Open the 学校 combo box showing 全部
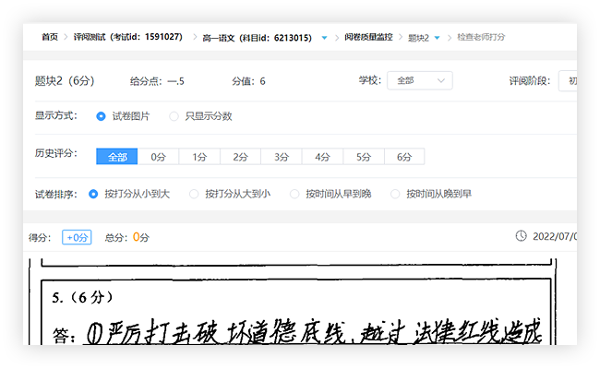 point(419,81)
